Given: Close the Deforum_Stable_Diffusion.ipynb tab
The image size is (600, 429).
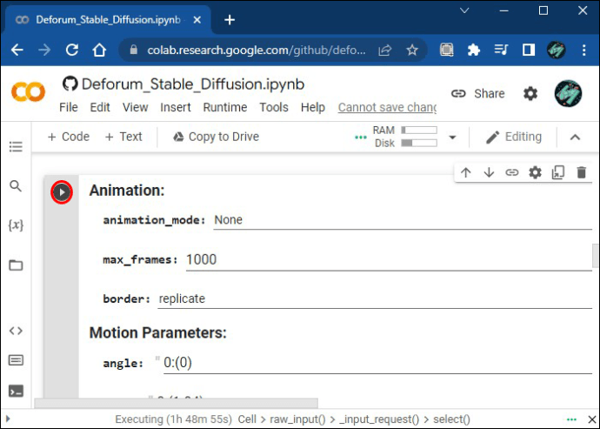Looking at the screenshot, I should pyautogui.click(x=197, y=20).
